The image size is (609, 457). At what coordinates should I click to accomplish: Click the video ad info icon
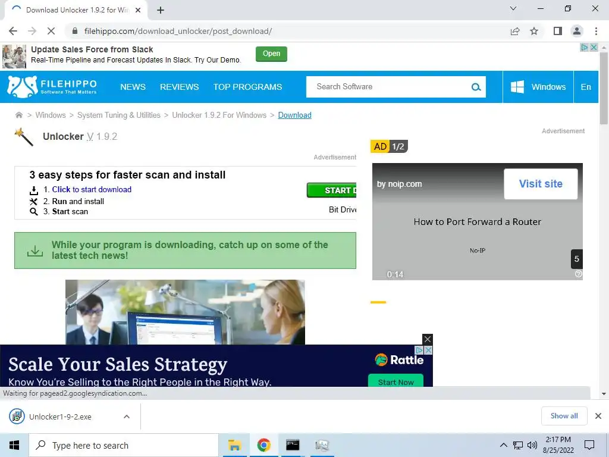[578, 274]
